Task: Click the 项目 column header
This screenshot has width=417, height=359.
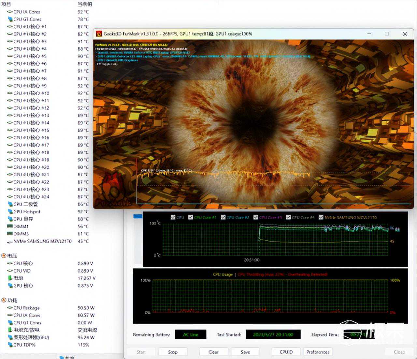Action: tap(7, 4)
